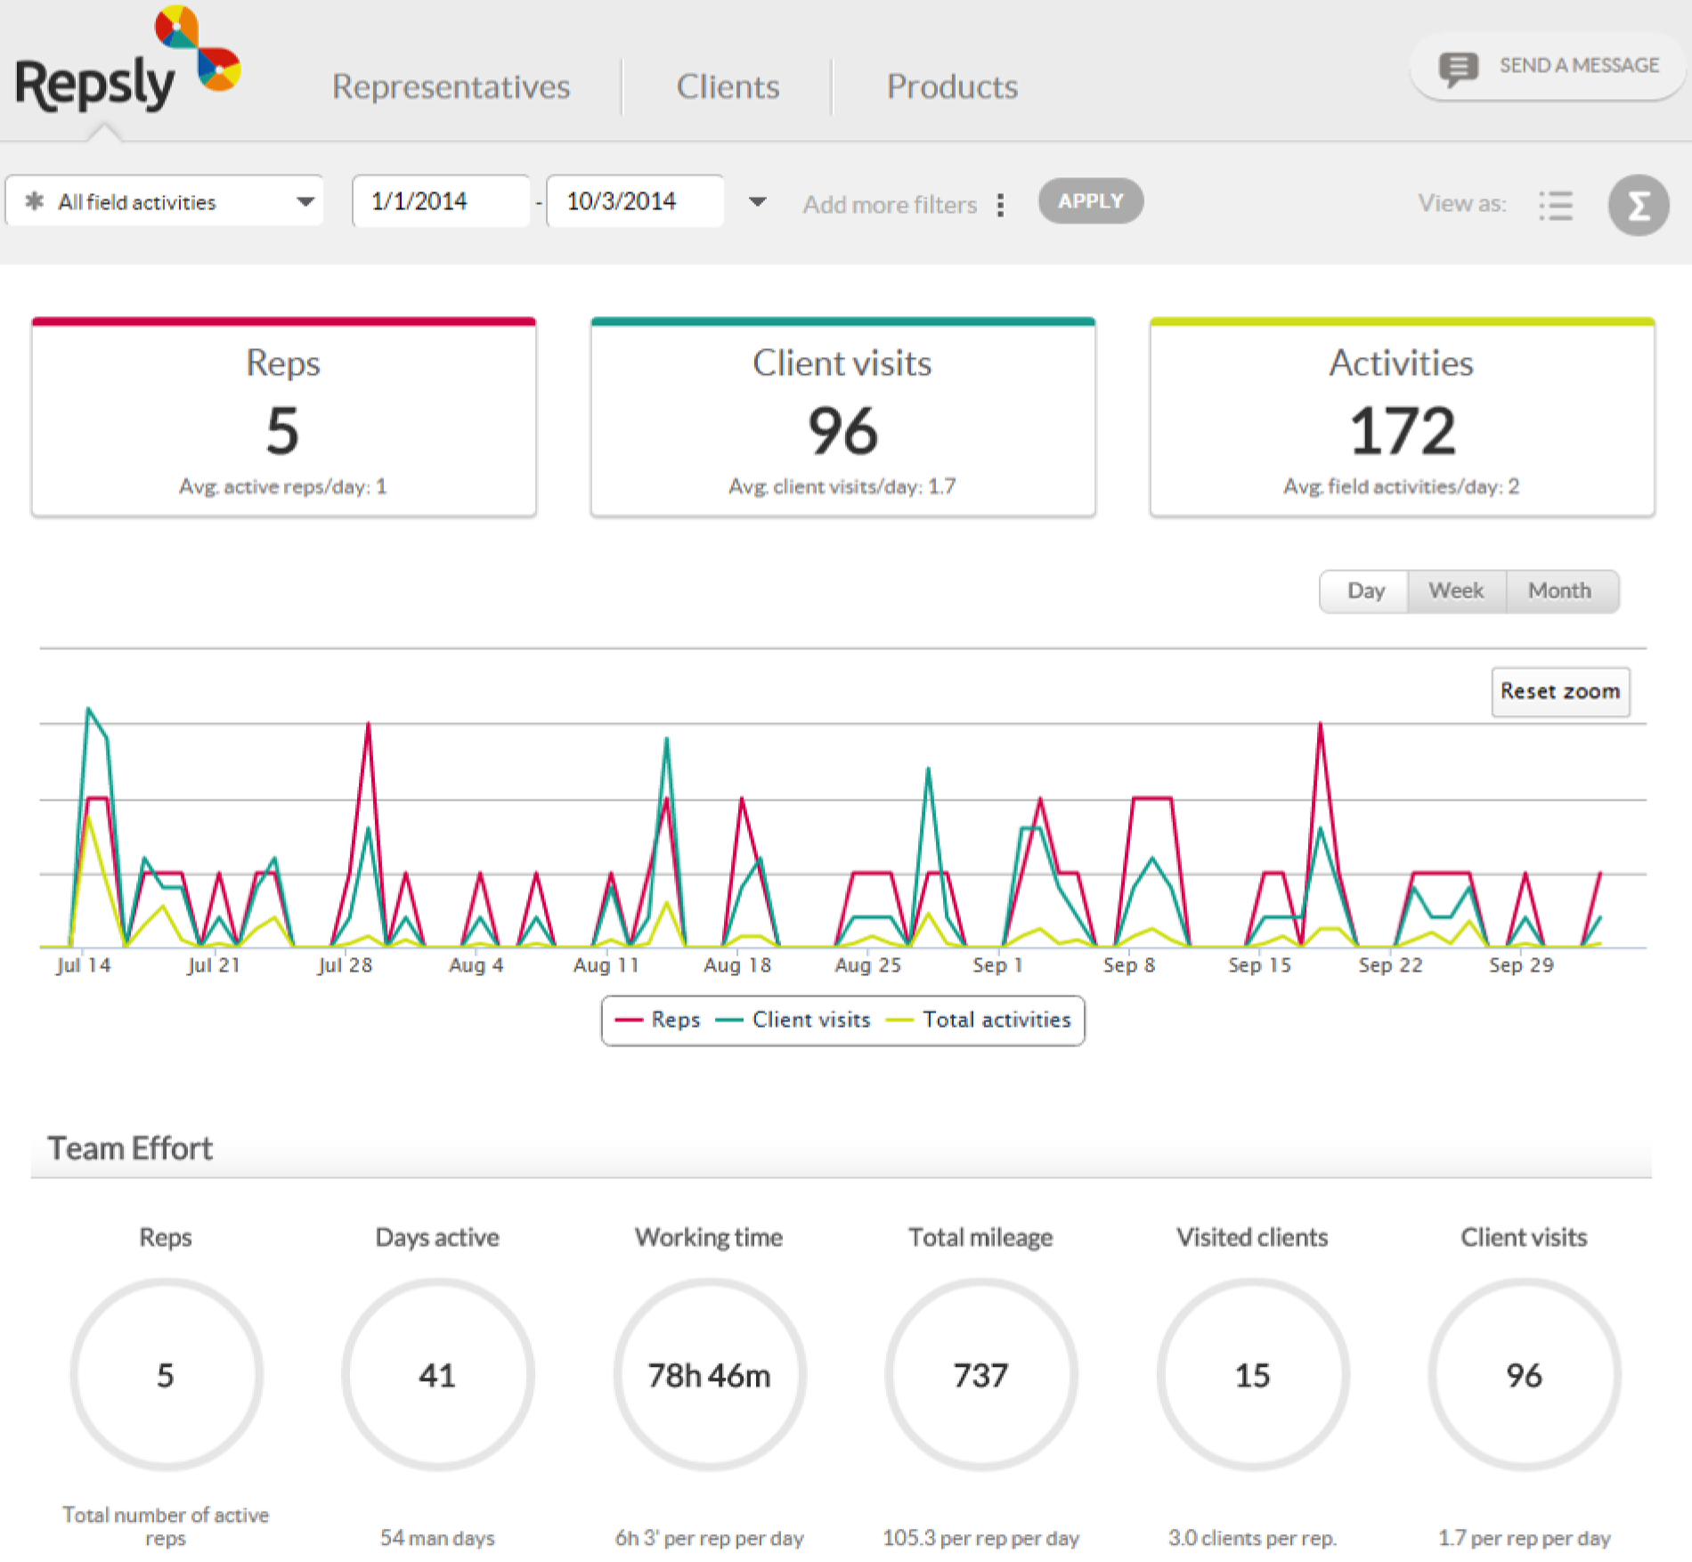Click the 'View as:' label
Viewport: 1692px width, 1562px height.
click(1462, 204)
